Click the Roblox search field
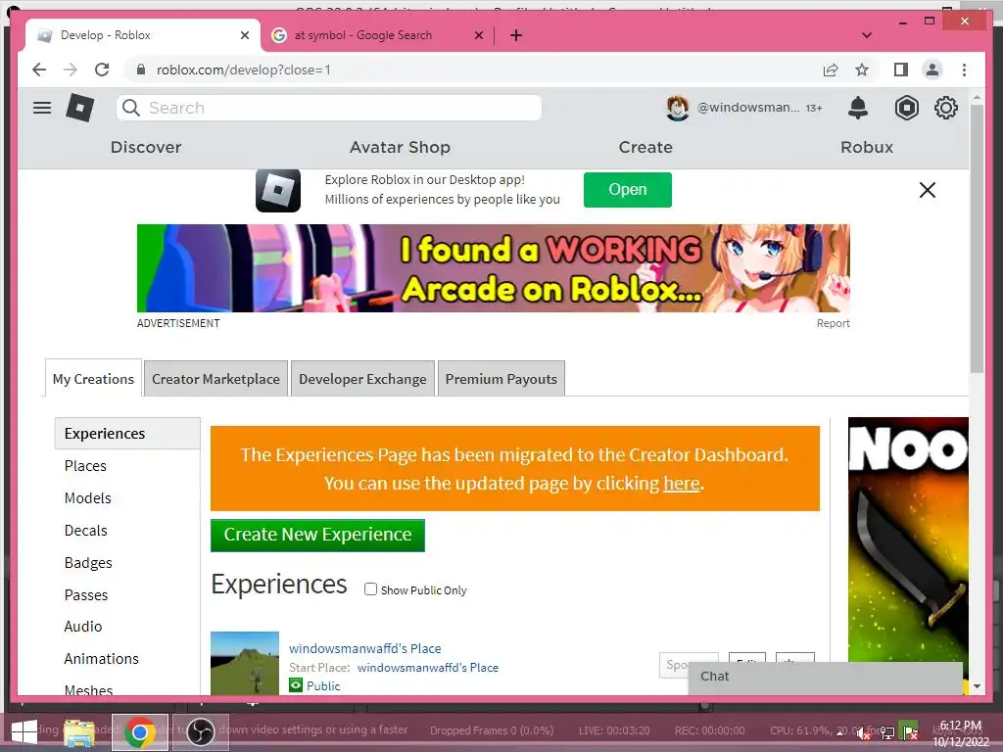This screenshot has height=752, width=1003. [x=329, y=108]
